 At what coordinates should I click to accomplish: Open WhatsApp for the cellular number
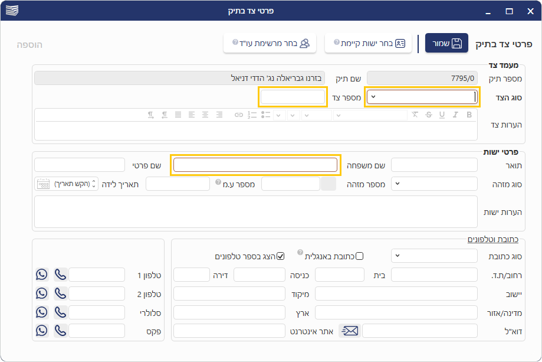click(41, 312)
